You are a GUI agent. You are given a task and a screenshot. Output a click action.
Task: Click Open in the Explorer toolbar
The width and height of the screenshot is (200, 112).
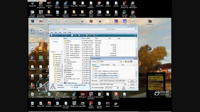pos(74,35)
